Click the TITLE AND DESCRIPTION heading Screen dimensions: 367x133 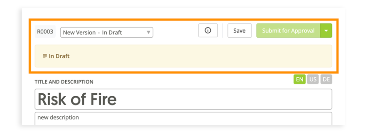pyautogui.click(x=64, y=82)
